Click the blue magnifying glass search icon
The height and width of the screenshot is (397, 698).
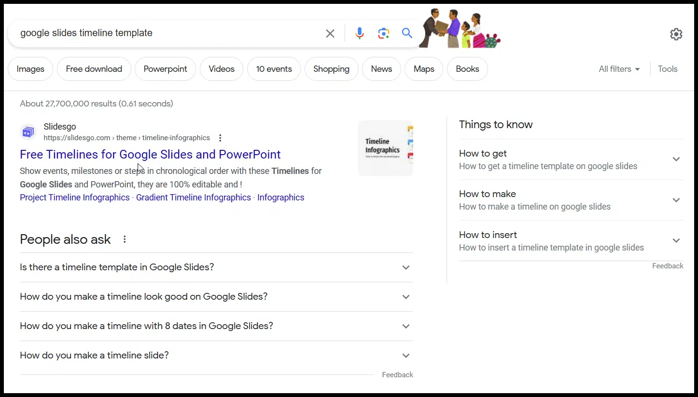pyautogui.click(x=407, y=33)
